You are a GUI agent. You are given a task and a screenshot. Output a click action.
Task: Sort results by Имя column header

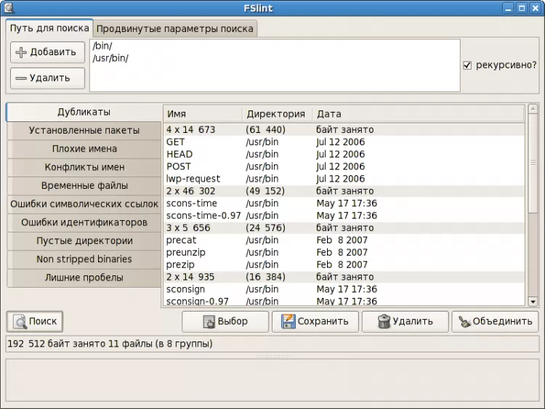pyautogui.click(x=203, y=114)
